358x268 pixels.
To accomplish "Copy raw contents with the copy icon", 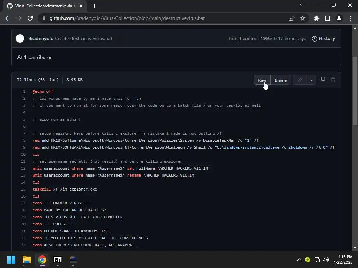I will coord(322,80).
